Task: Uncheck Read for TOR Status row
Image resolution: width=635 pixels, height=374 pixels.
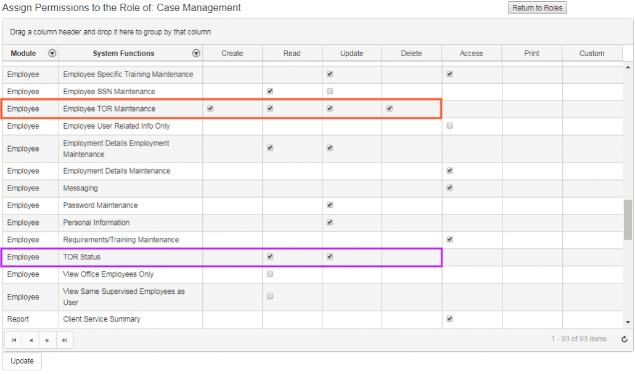Action: pos(270,257)
